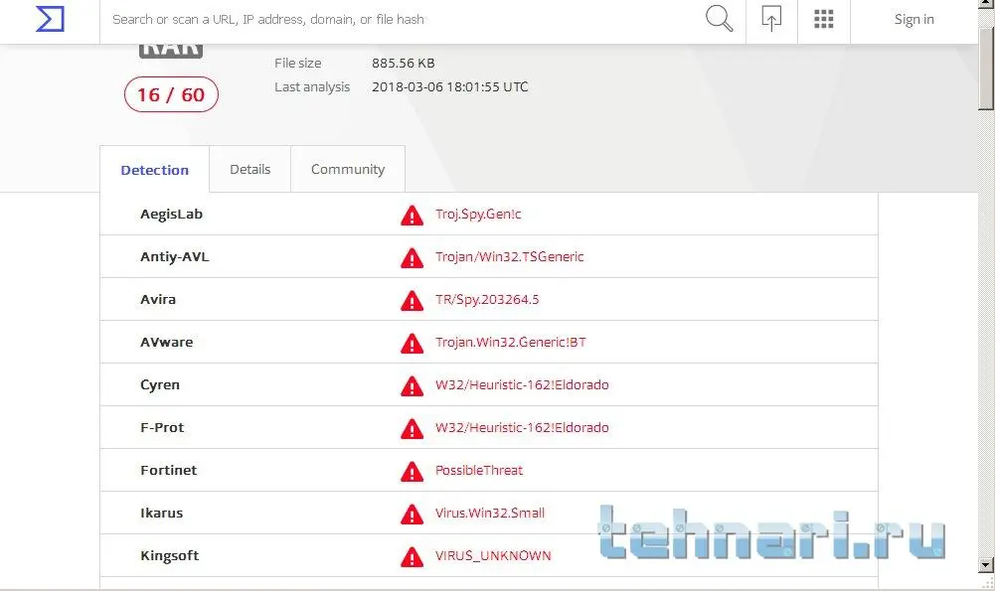The width and height of the screenshot is (995, 591).
Task: Click the Sign in link
Action: 913,20
